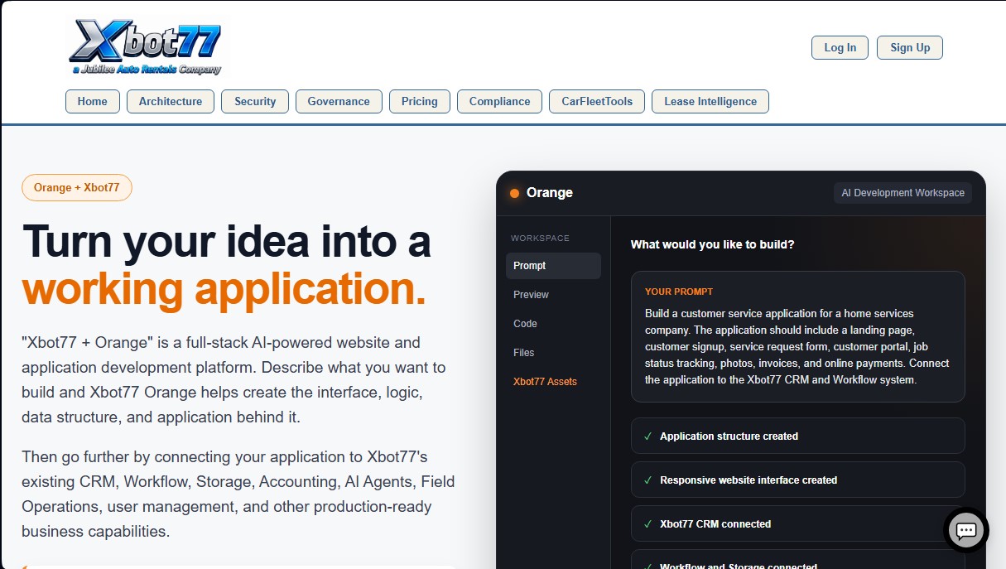Click the Orange title in workspace header
This screenshot has height=569, width=1006.
coord(550,193)
